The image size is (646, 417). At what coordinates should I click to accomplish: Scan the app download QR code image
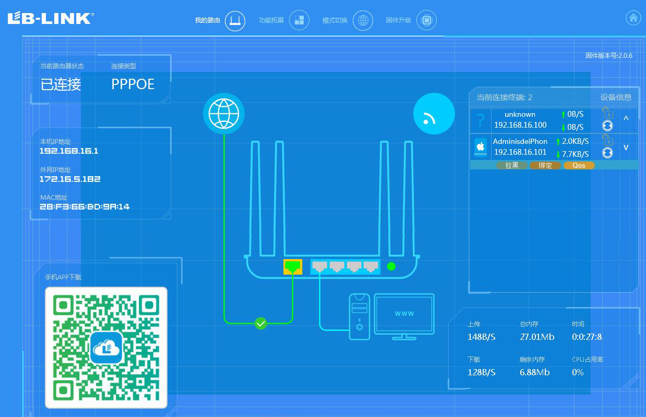[106, 347]
